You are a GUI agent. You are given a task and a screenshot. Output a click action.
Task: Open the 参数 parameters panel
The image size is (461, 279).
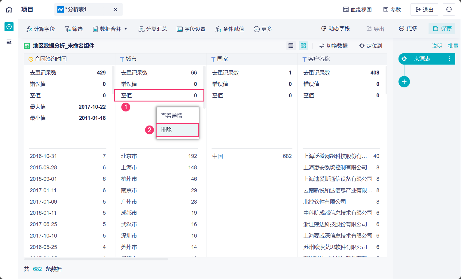392,10
